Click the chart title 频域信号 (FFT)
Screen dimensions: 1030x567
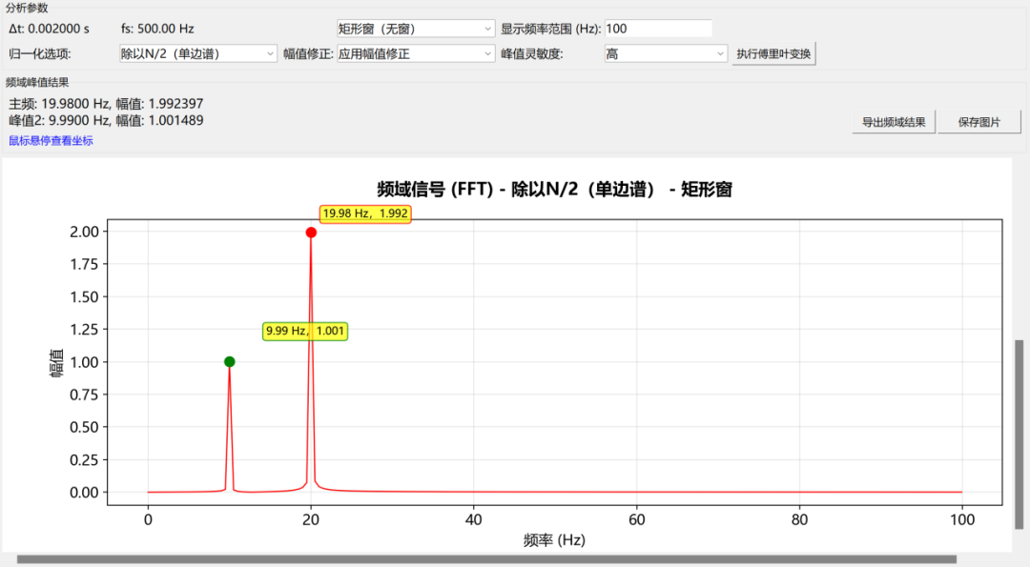point(554,190)
